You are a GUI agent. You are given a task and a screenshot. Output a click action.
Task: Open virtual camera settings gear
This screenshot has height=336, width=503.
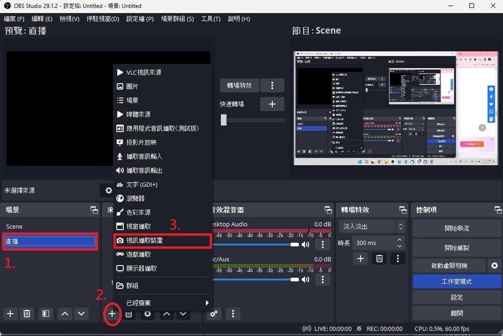(x=494, y=266)
